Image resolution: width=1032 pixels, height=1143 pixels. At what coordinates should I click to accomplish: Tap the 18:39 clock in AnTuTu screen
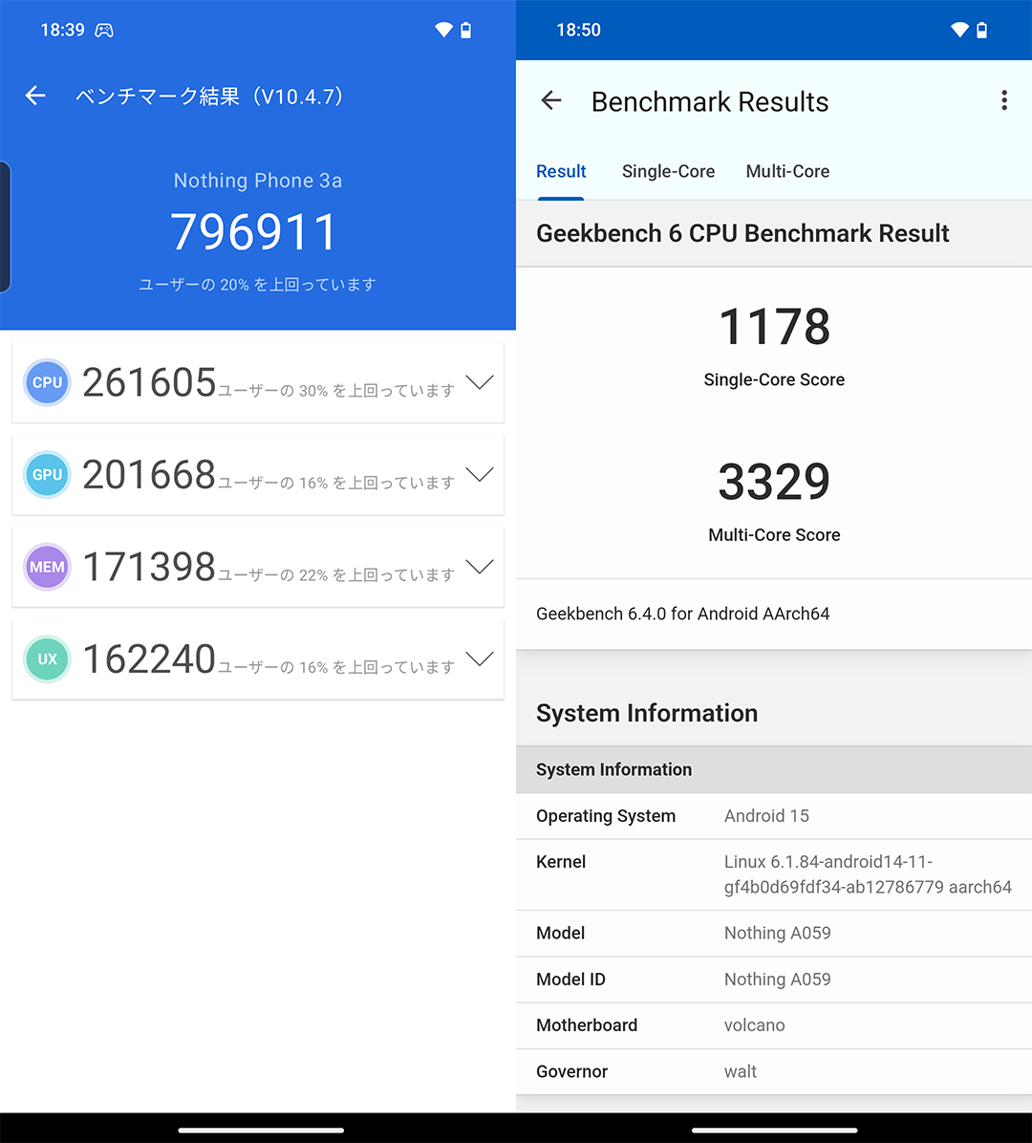tap(63, 30)
